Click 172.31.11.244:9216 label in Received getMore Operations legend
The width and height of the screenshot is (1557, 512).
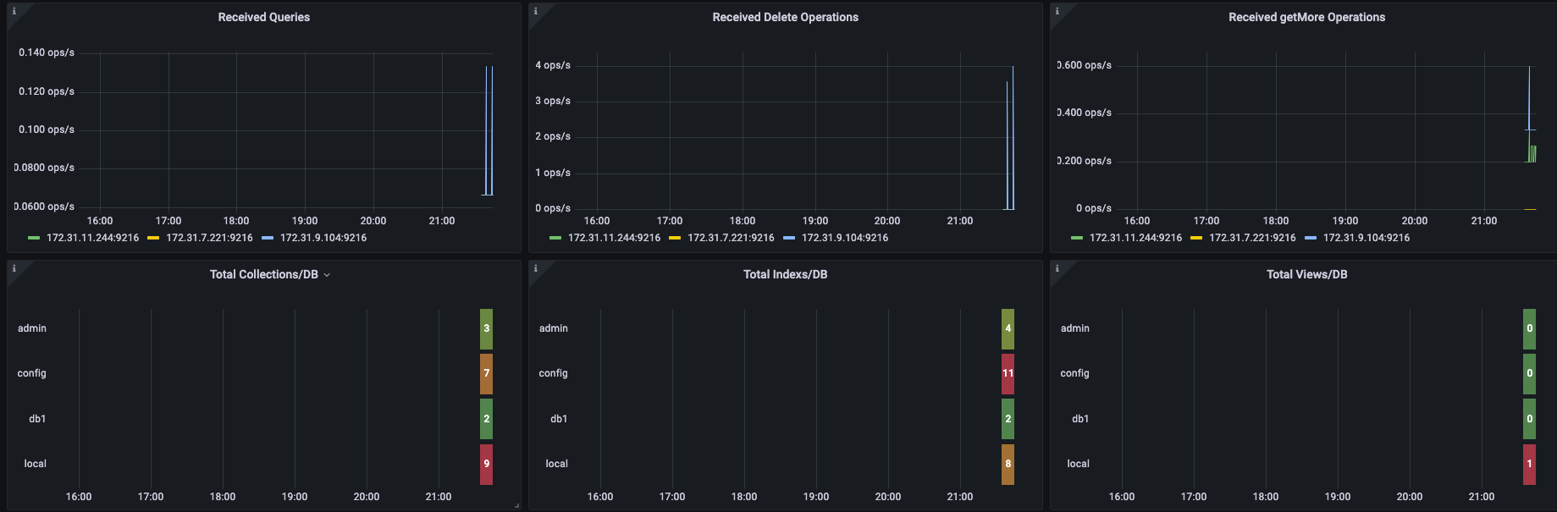1135,238
